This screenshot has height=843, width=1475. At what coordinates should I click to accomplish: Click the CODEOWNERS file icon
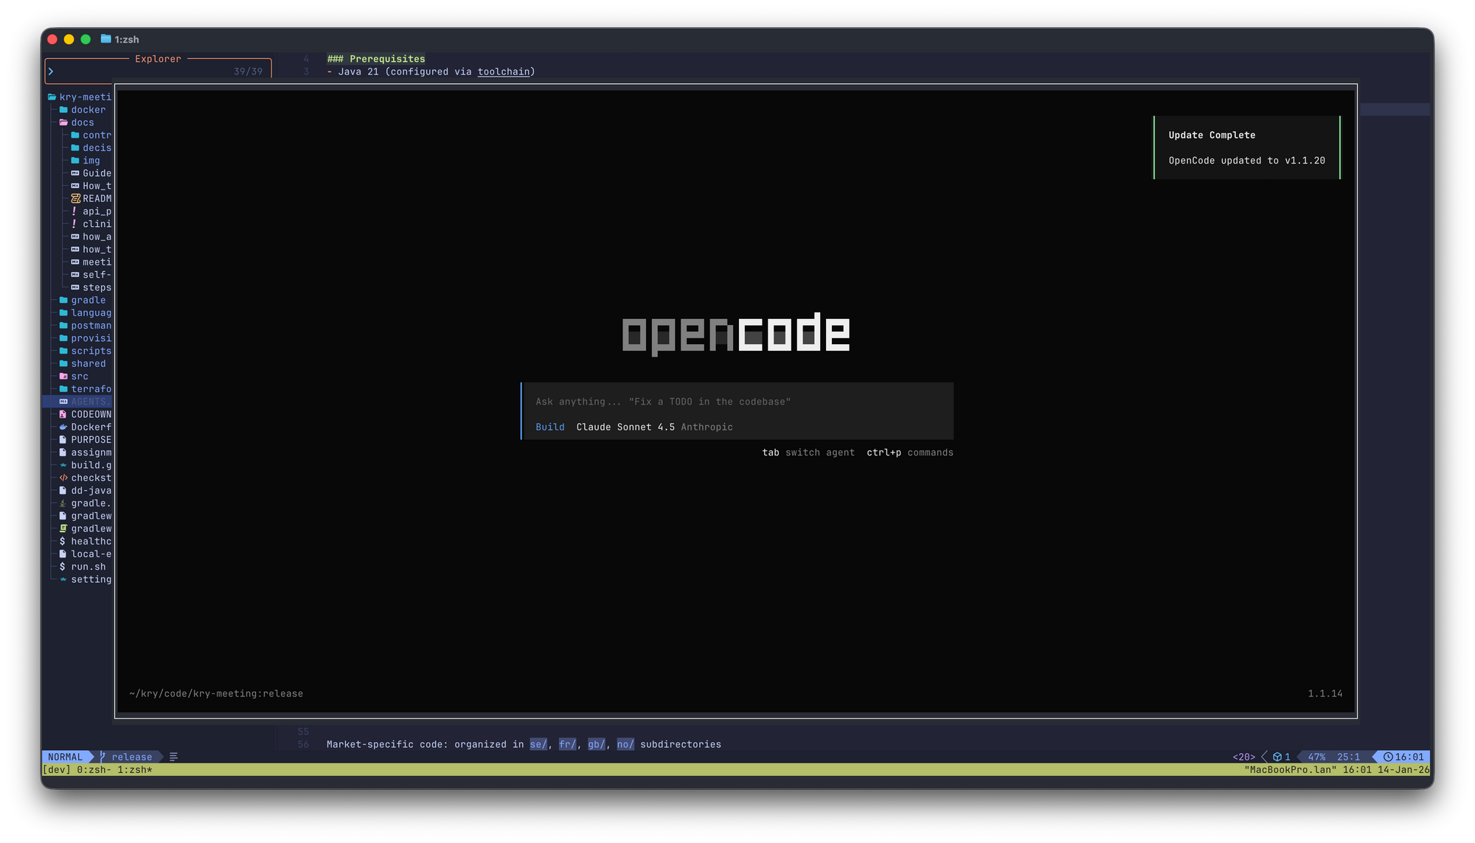(x=63, y=415)
